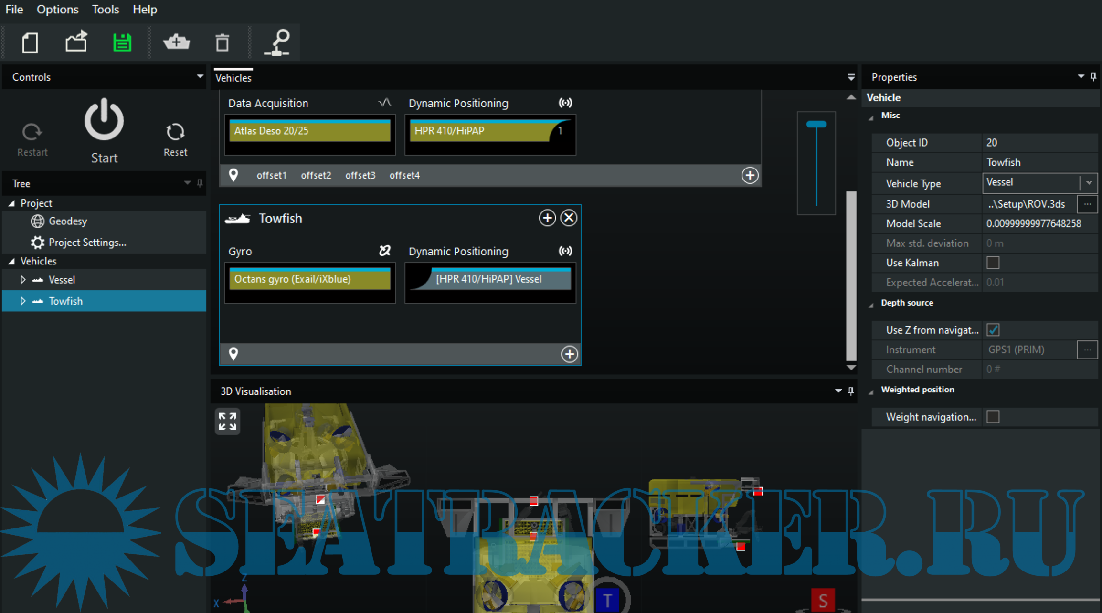Viewport: 1102px width, 613px height.
Task: Open the Tools menu
Action: (x=105, y=10)
